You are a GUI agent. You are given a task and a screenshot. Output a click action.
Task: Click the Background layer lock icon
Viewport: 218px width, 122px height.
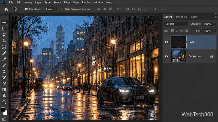[x=212, y=56]
